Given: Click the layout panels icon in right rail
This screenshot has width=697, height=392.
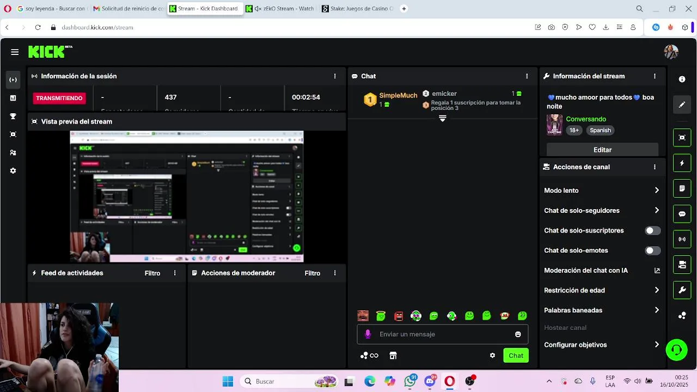Looking at the screenshot, I should [682, 265].
